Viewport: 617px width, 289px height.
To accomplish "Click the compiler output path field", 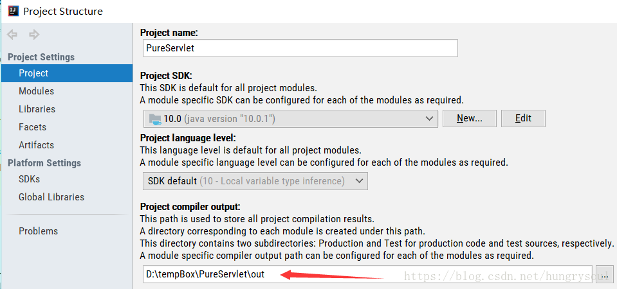I will pyautogui.click(x=367, y=274).
